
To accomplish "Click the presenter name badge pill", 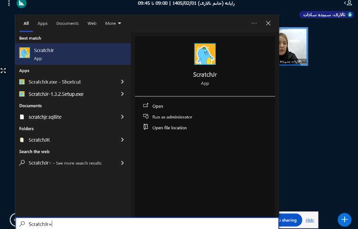I will 326,15.
